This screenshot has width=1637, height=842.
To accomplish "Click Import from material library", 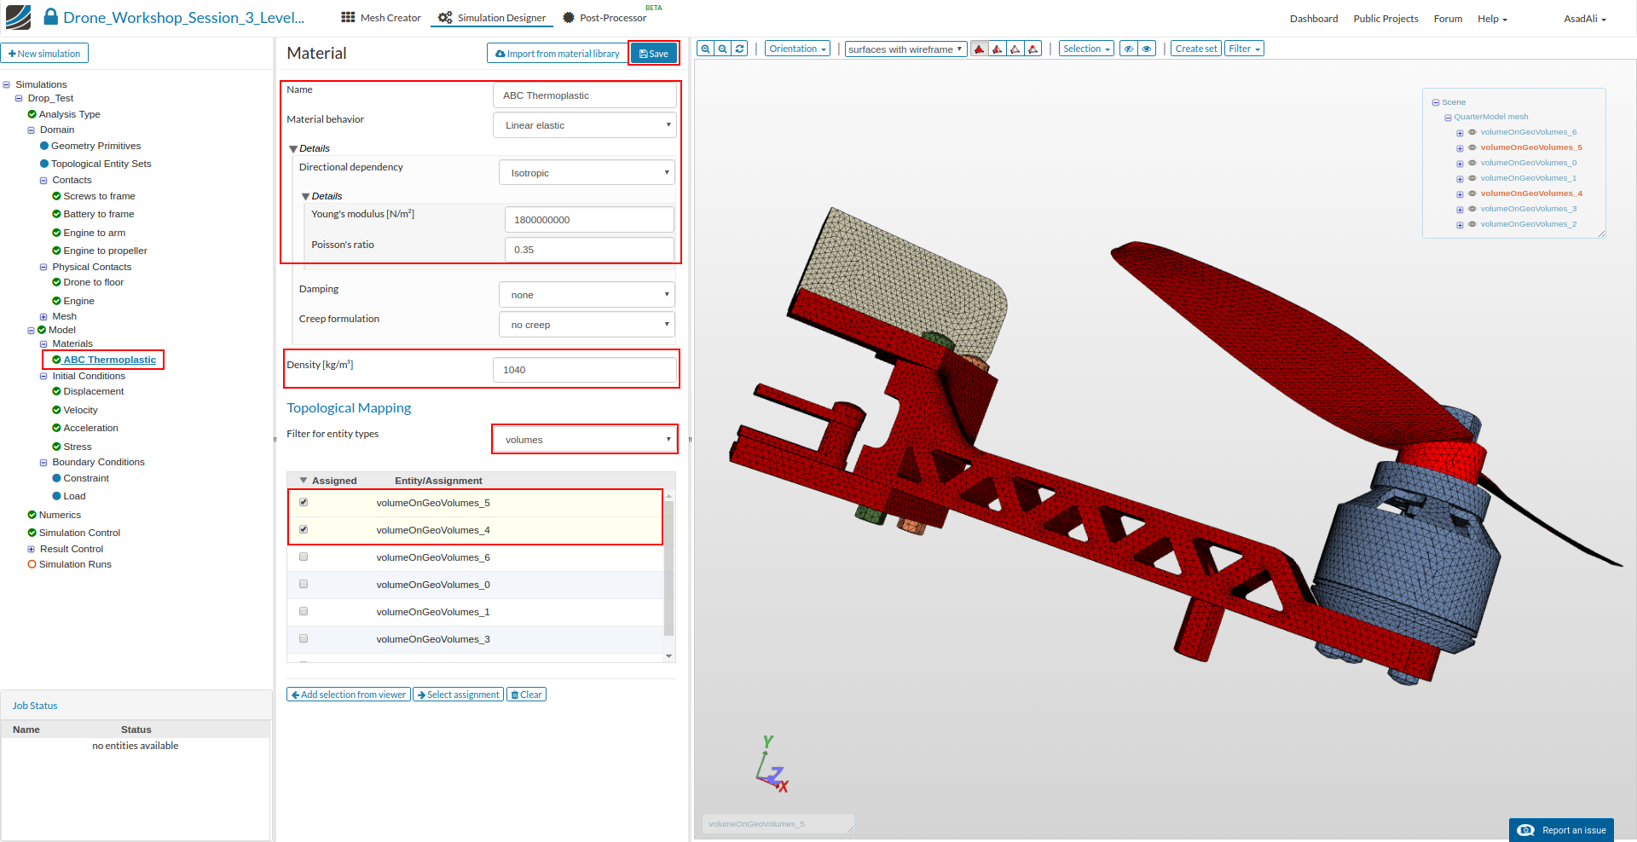I will (557, 54).
